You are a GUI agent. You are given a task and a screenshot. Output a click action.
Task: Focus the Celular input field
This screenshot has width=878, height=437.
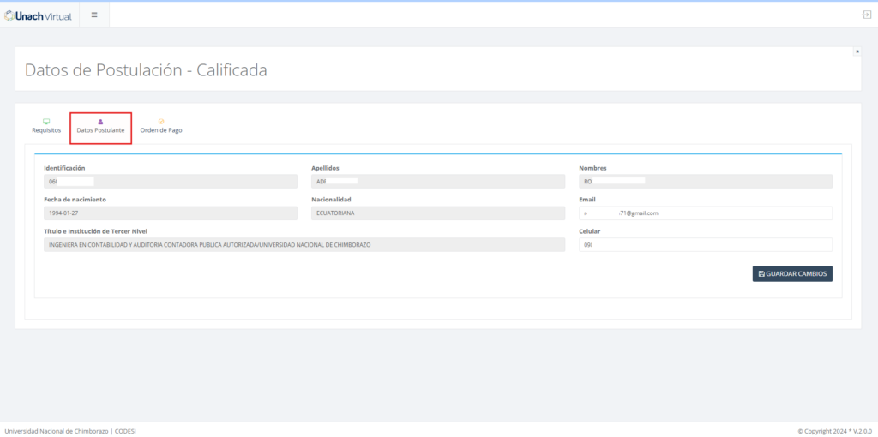click(x=705, y=245)
